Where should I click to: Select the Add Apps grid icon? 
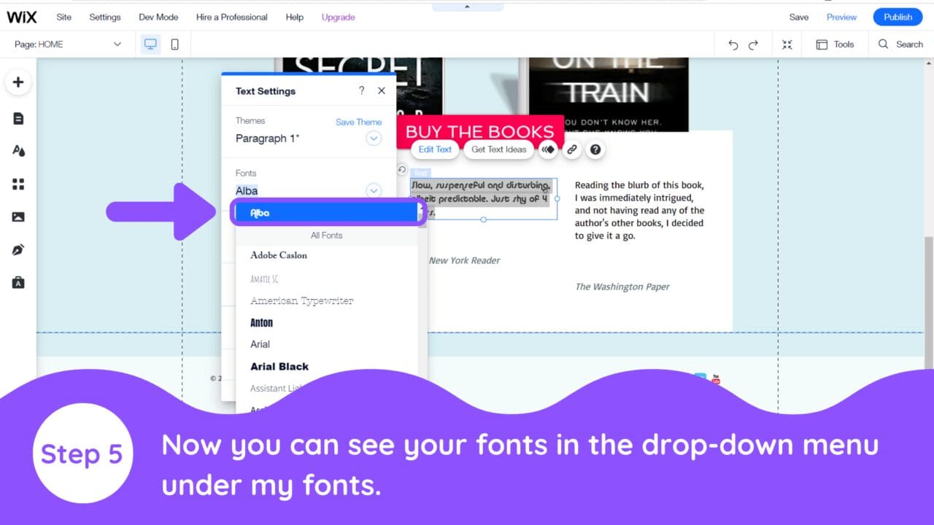click(x=18, y=184)
